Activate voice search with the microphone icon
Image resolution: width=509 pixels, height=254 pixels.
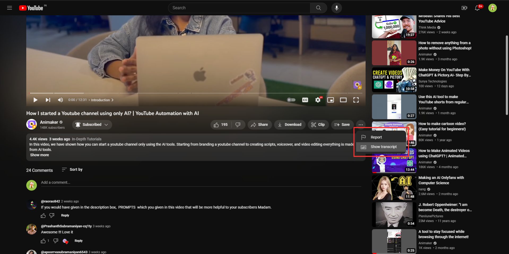click(336, 8)
